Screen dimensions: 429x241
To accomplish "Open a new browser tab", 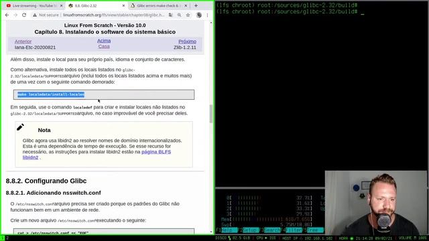I will [x=196, y=5].
